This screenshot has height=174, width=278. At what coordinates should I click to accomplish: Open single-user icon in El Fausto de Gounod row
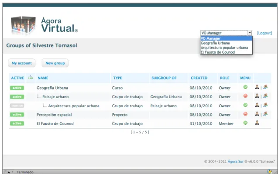click(x=257, y=123)
